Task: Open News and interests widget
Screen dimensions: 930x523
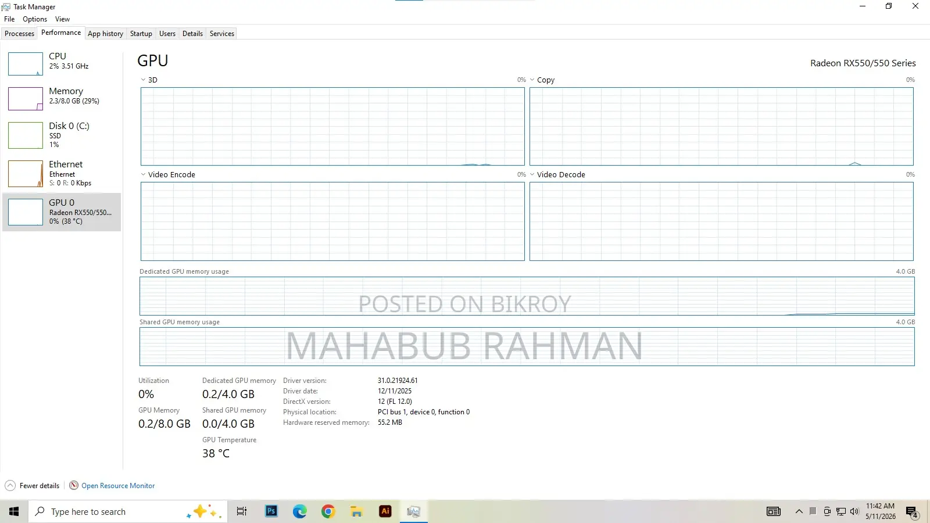Action: (x=774, y=511)
